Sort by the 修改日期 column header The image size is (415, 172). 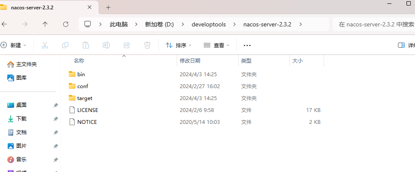(190, 61)
